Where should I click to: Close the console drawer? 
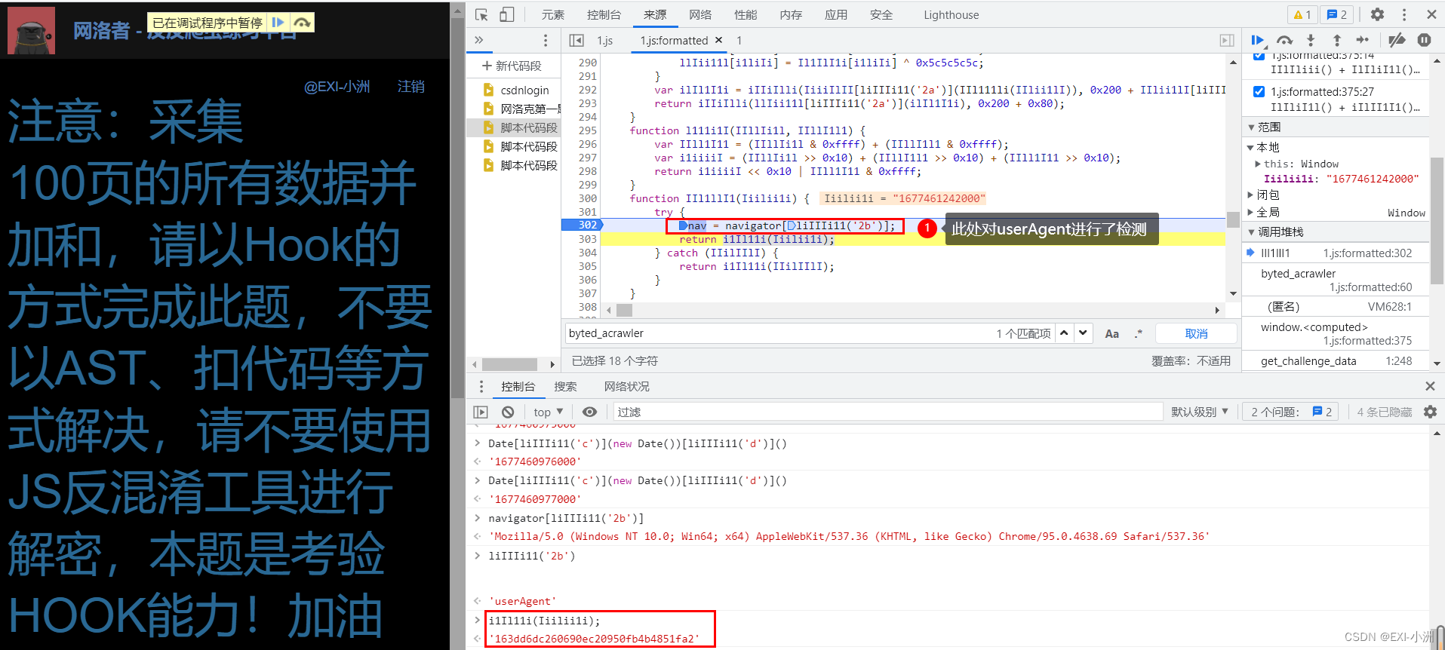click(x=1430, y=386)
